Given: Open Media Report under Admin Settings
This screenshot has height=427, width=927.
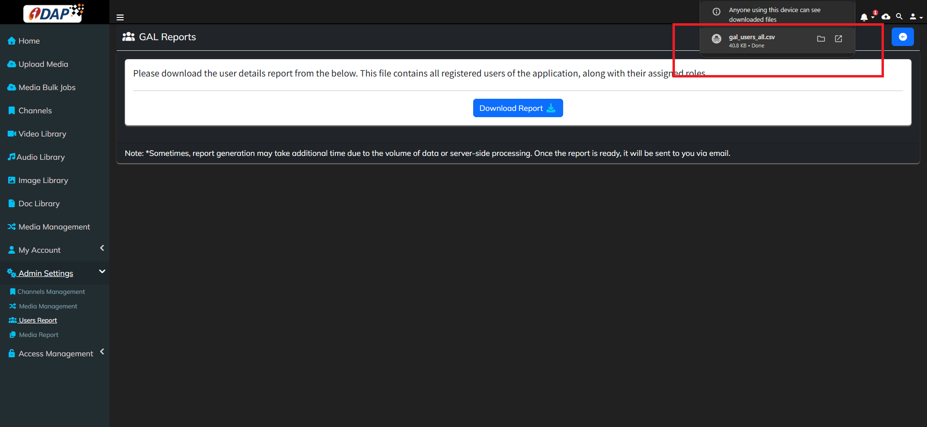Looking at the screenshot, I should click(x=39, y=335).
